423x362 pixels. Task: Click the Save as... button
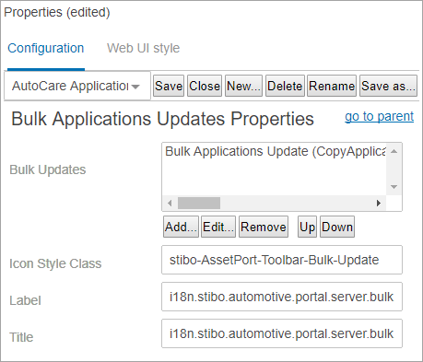click(x=388, y=86)
